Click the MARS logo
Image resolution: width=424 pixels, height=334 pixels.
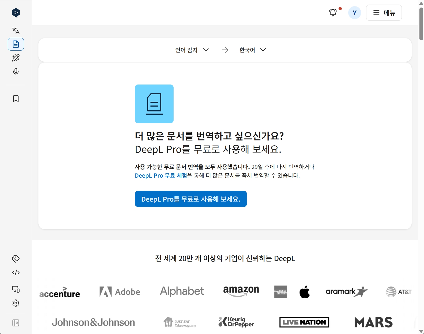click(373, 322)
